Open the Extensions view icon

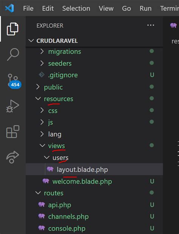click(13, 131)
